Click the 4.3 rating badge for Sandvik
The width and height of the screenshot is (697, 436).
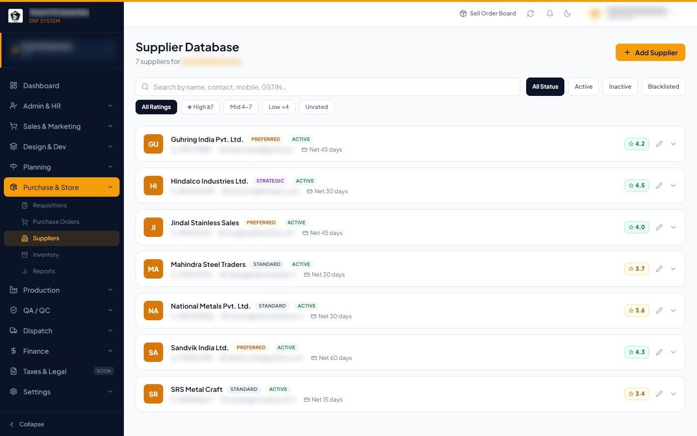(x=636, y=352)
